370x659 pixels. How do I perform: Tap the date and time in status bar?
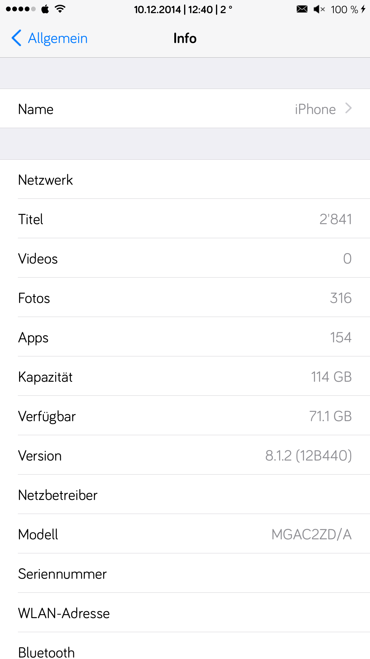point(182,10)
